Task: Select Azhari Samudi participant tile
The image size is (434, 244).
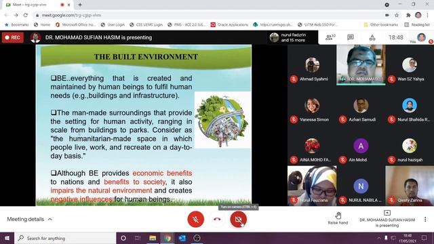Action: tap(361, 106)
